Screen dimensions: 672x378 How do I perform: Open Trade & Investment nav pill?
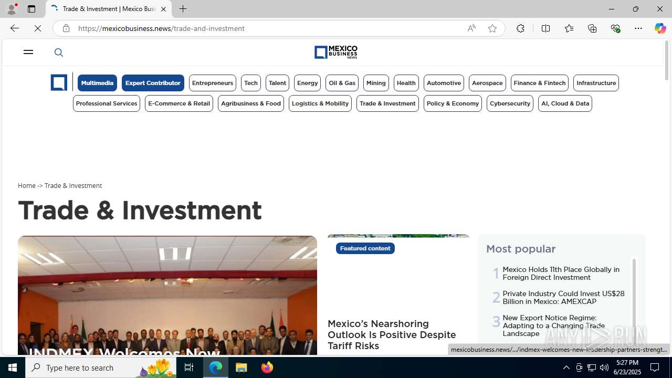[387, 103]
